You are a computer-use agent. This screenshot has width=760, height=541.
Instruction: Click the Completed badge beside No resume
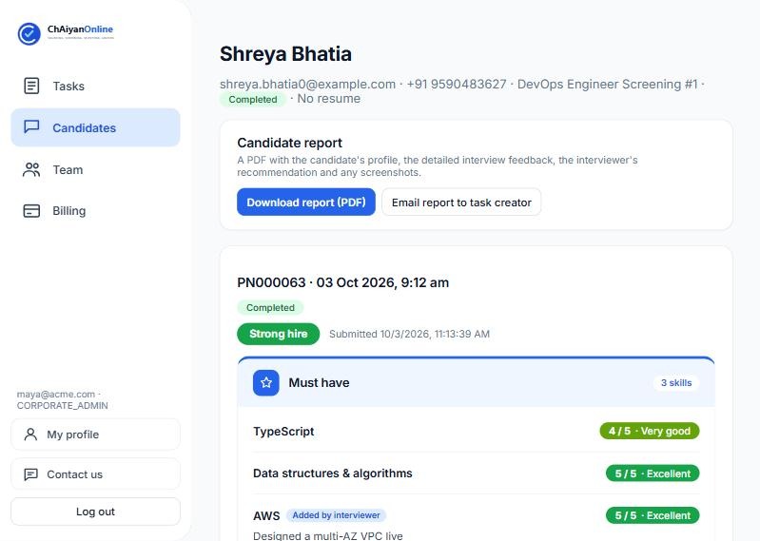coord(252,99)
